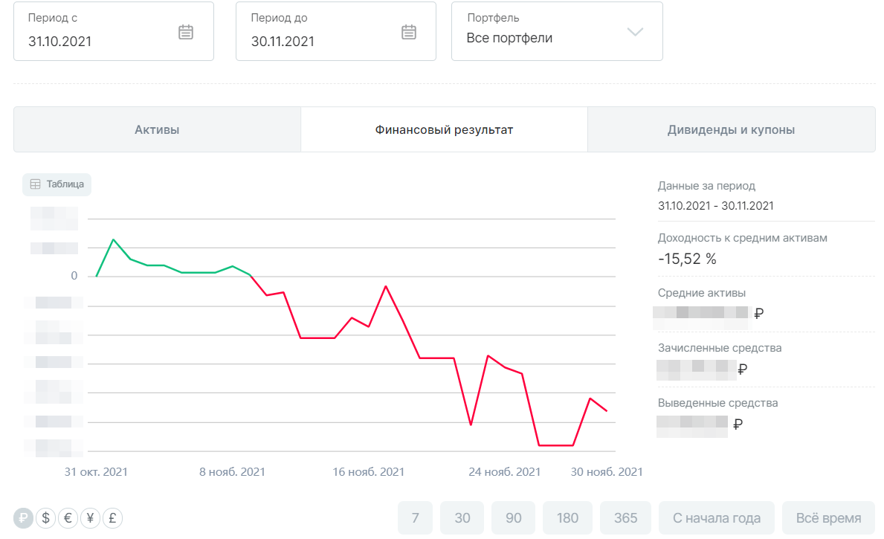Select the 365 days period button
Image resolution: width=884 pixels, height=539 pixels.
pos(625,518)
